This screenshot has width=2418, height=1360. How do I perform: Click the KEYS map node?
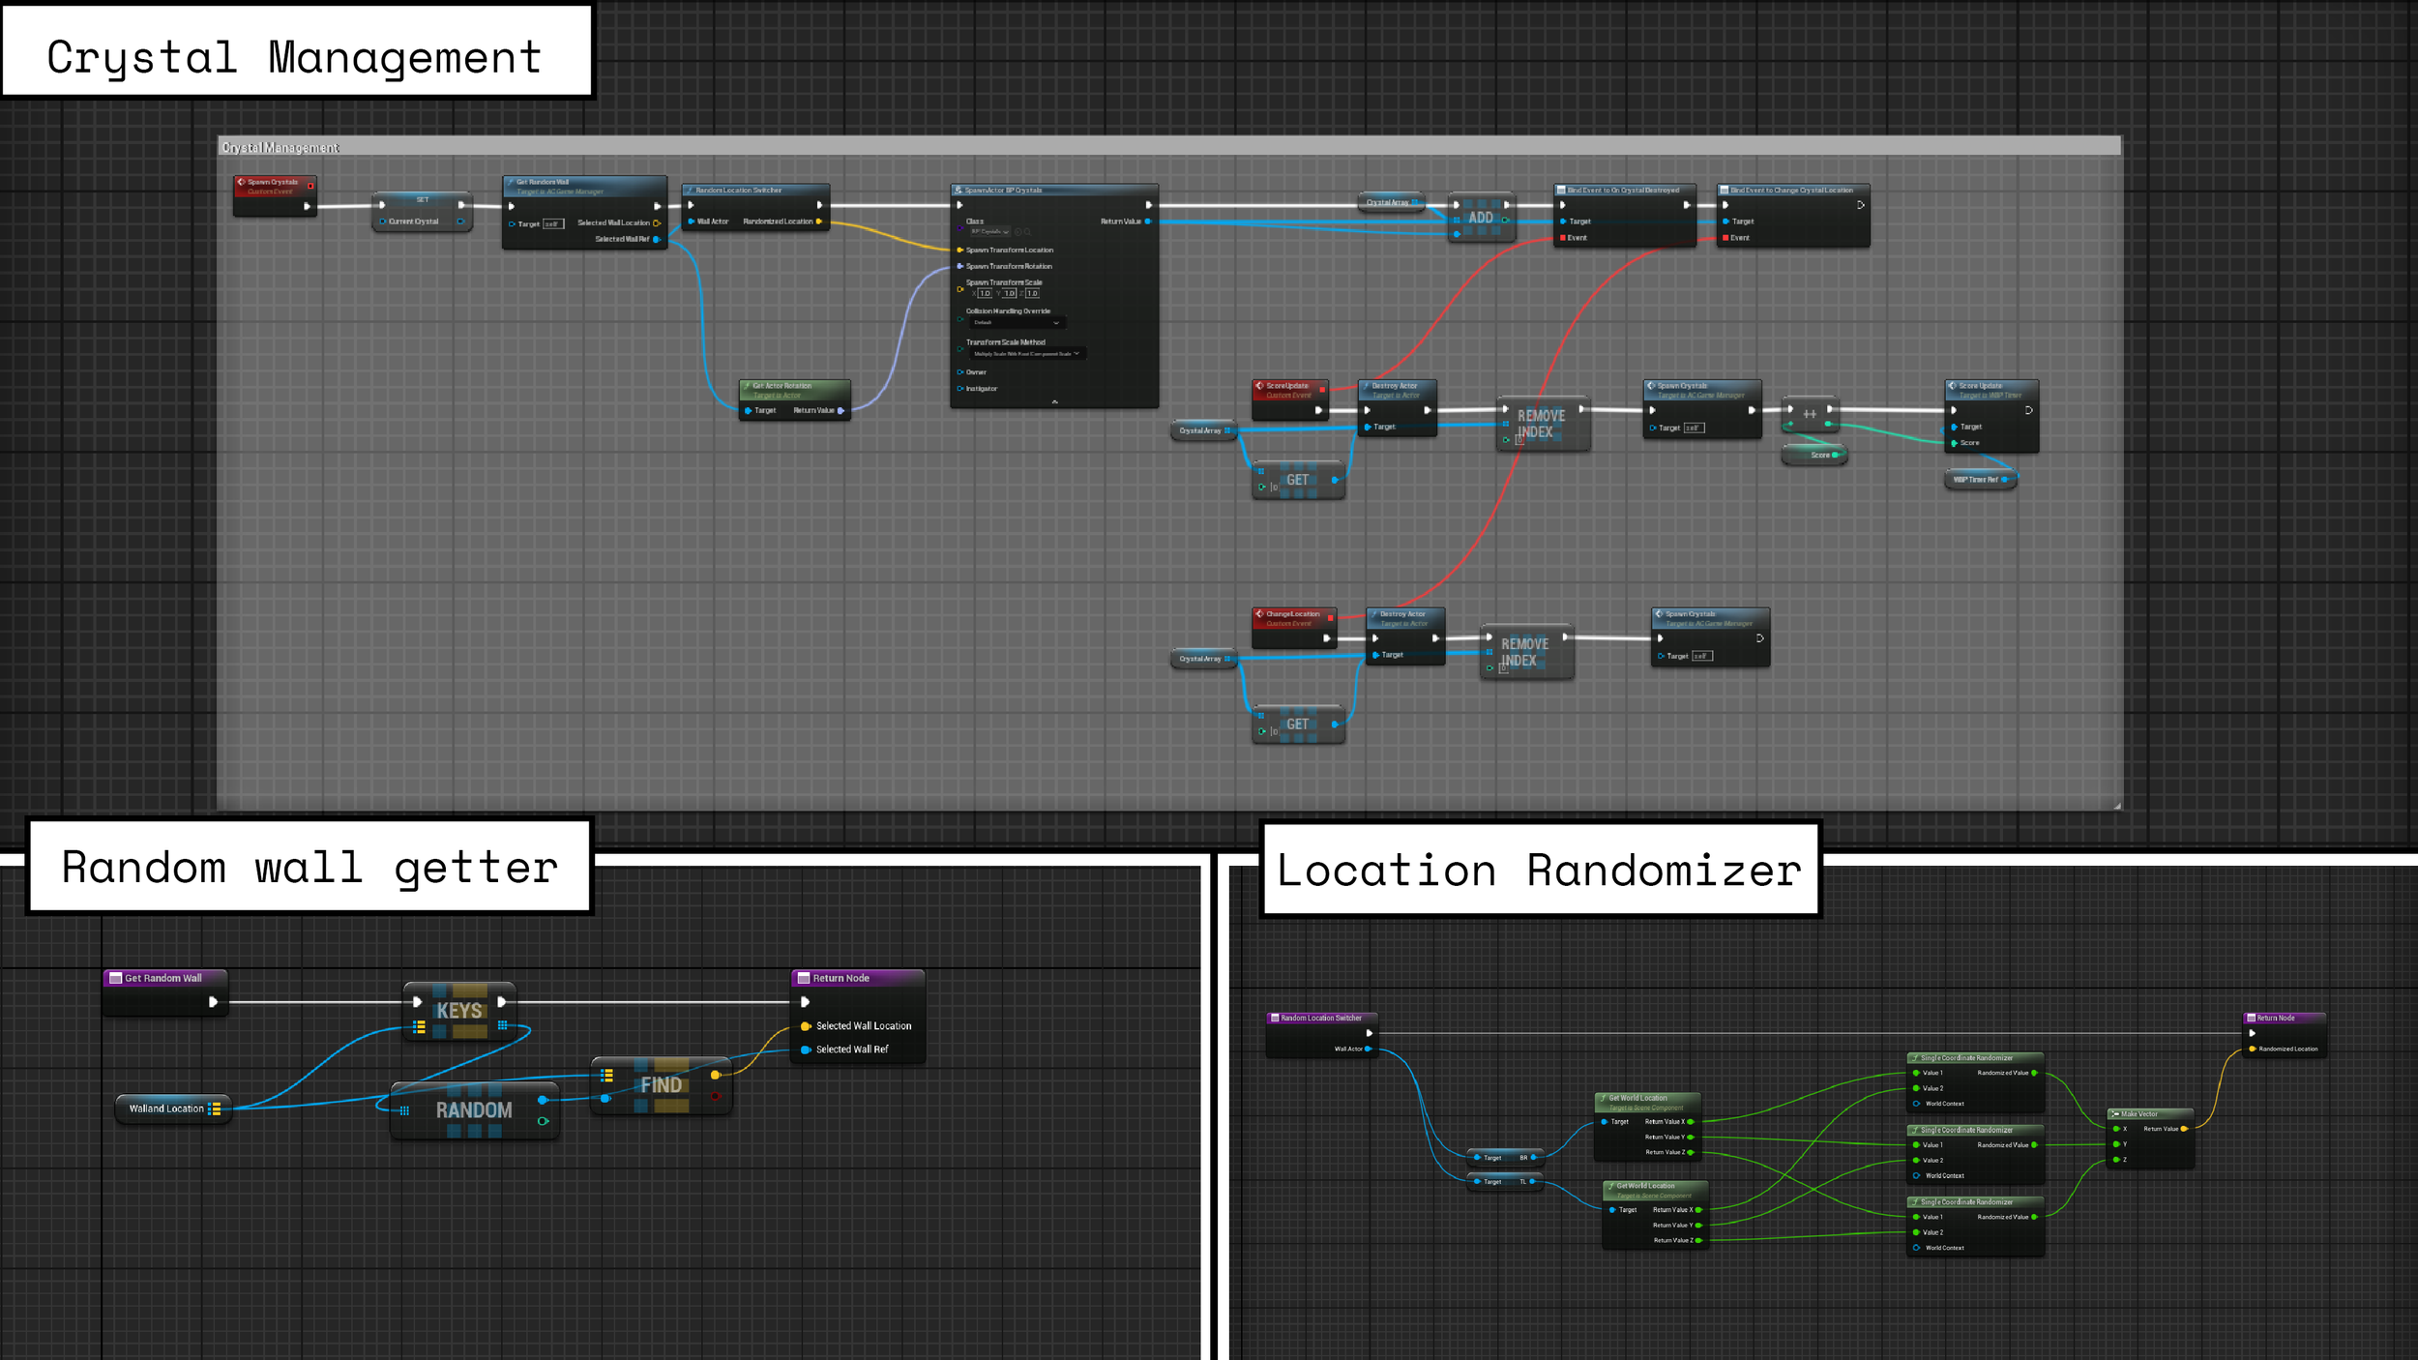459,1011
